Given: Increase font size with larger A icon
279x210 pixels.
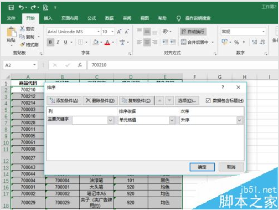Looking at the screenshot, I should [119, 32].
